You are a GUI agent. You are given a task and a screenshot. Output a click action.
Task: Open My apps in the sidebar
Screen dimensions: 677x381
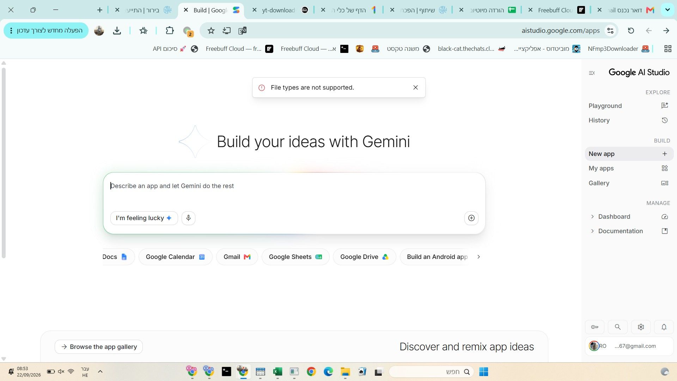click(x=629, y=168)
